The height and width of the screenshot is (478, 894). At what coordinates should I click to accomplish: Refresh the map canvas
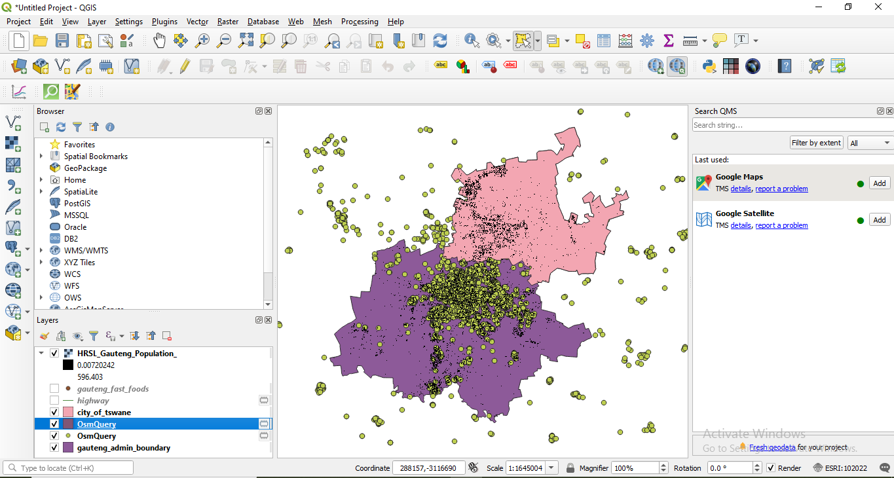(440, 41)
